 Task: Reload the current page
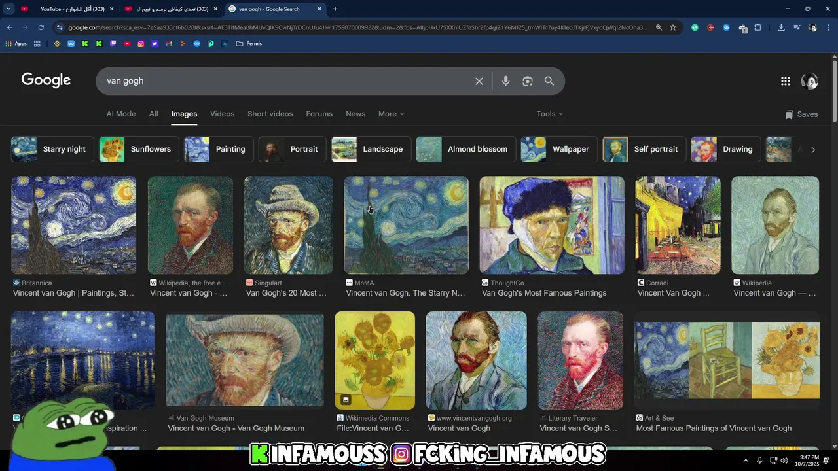[x=41, y=27]
